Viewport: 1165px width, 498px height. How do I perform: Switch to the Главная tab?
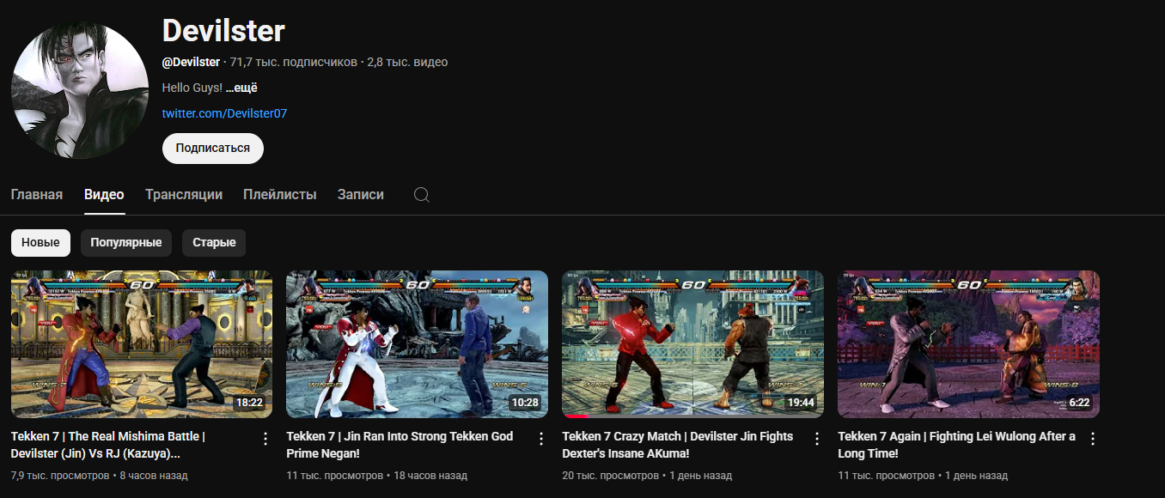[37, 195]
